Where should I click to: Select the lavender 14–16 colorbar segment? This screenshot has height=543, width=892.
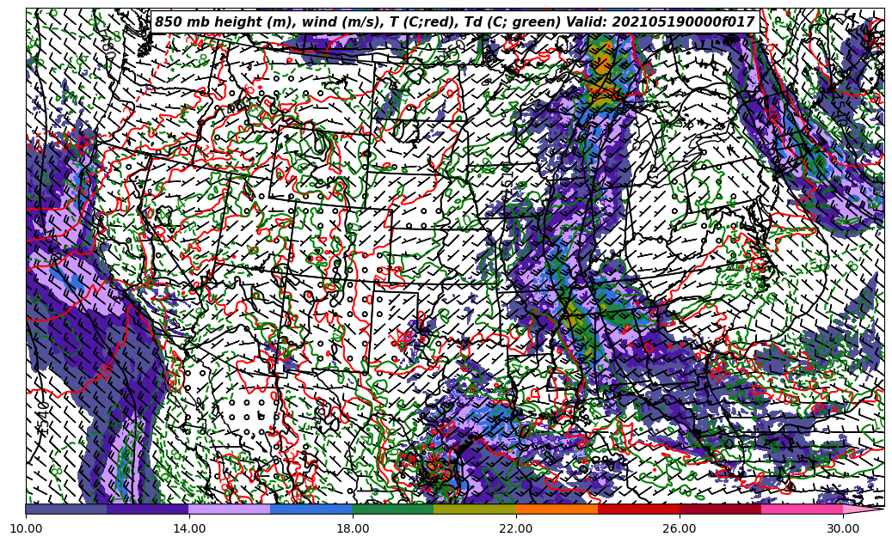pos(230,509)
